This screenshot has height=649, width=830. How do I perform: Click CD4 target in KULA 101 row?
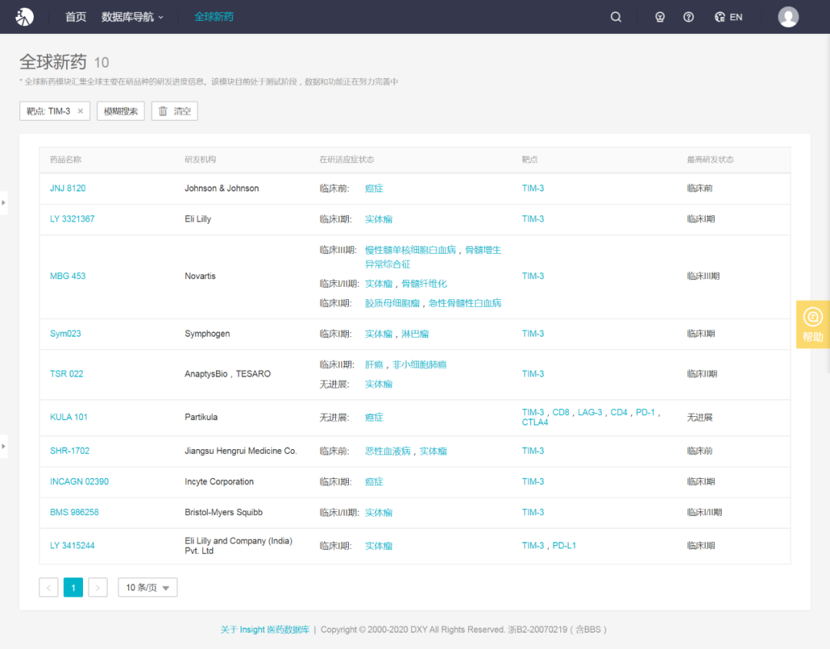[619, 413]
